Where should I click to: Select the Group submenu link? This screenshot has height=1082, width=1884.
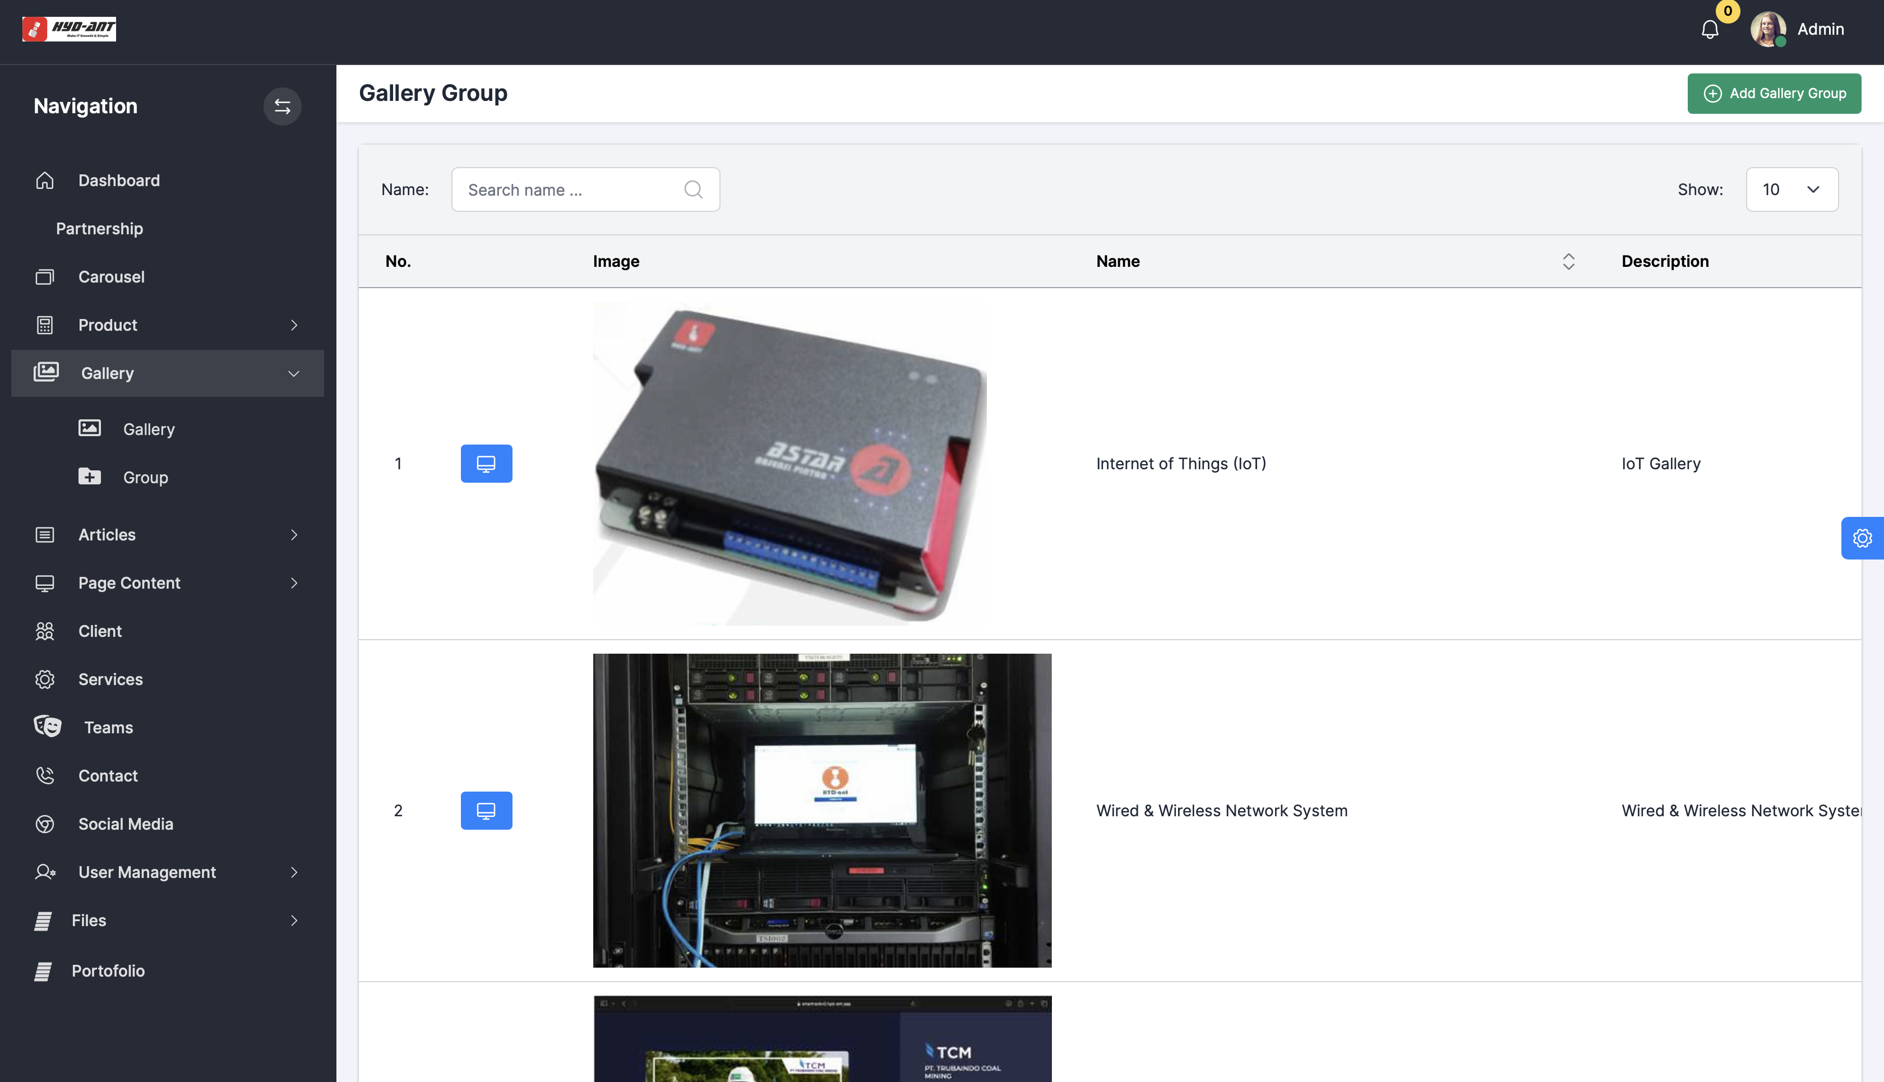point(146,478)
